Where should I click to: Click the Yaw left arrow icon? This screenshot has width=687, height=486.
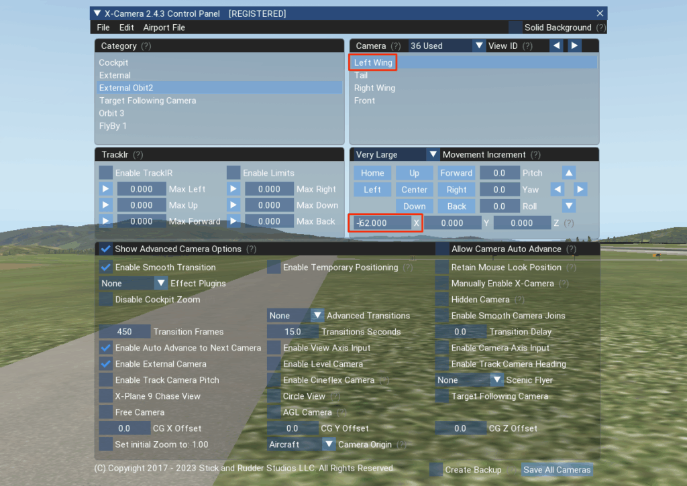click(557, 190)
